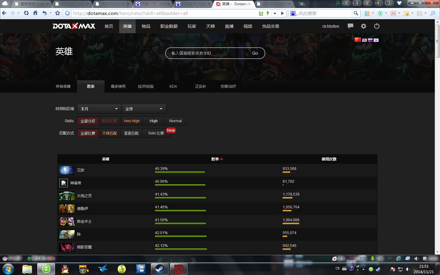Select the High skill filter
Viewport: 440px width, 275px height.
click(154, 121)
